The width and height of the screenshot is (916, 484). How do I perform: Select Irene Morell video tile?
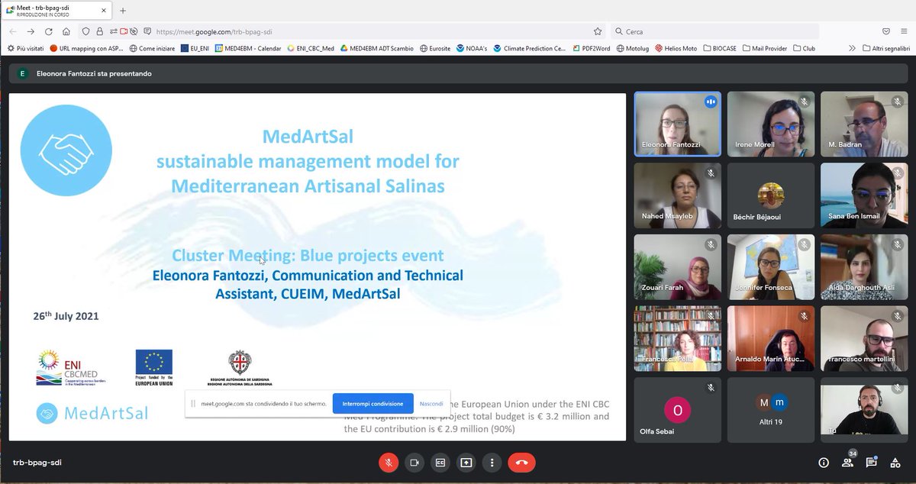(771, 124)
